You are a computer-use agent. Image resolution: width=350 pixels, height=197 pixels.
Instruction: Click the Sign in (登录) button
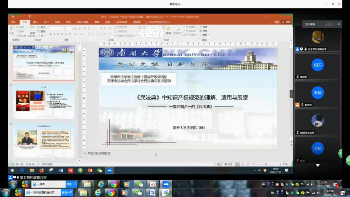pos(277,22)
